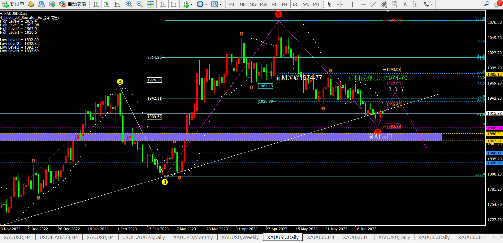Viewport: 503px width, 243px height.
Task: Zoom in on the chart
Action: (129, 4)
